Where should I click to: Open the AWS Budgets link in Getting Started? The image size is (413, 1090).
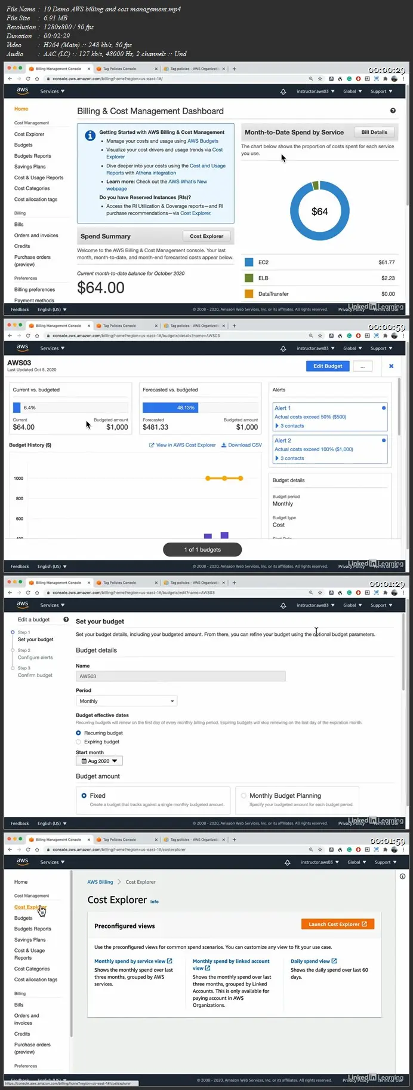[x=203, y=141]
